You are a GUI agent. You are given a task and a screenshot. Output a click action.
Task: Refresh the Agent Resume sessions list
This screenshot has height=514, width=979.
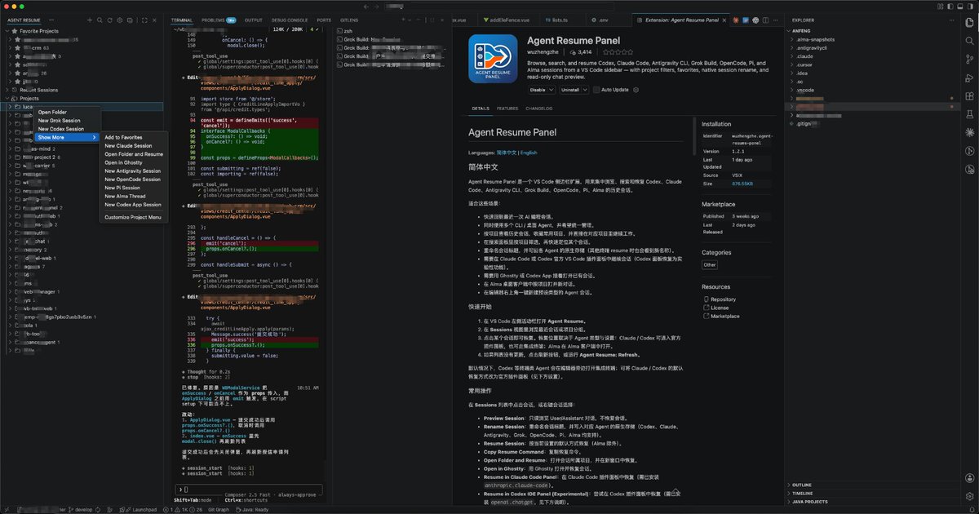tap(109, 20)
